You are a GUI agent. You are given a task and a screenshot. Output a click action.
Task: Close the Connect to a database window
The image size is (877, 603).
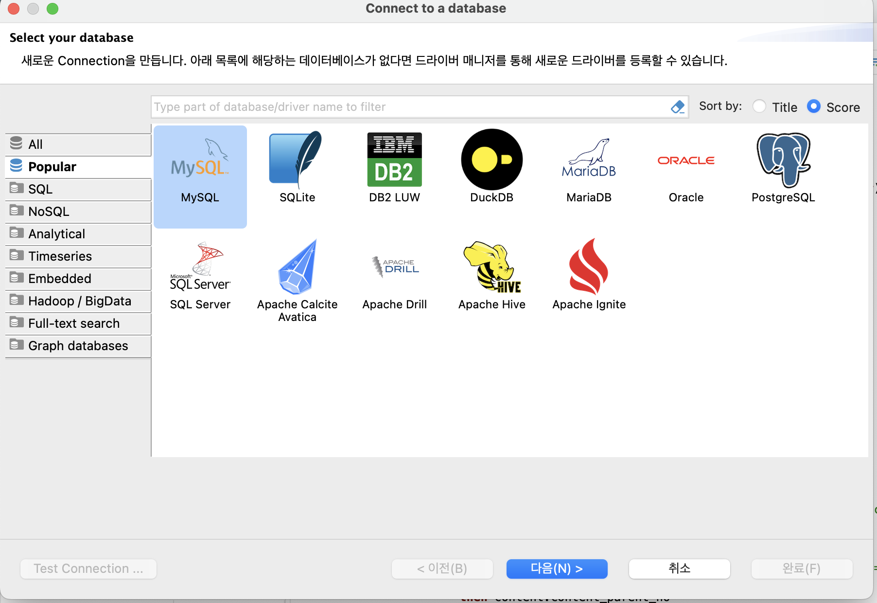pos(14,9)
